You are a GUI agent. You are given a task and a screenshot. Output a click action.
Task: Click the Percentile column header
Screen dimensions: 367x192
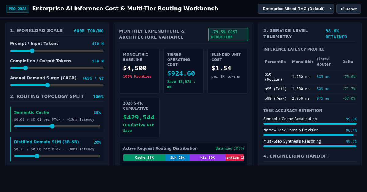275,62
